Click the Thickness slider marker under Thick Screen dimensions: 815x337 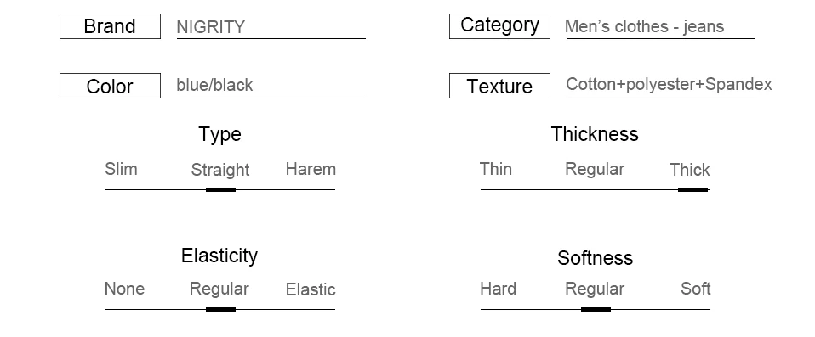pyautogui.click(x=692, y=190)
